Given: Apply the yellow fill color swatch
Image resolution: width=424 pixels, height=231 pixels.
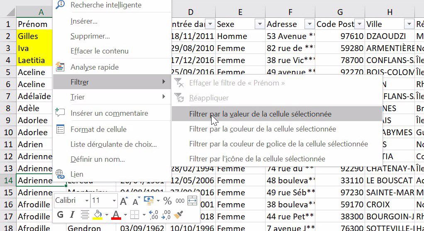Looking at the screenshot, I should click(x=97, y=215).
